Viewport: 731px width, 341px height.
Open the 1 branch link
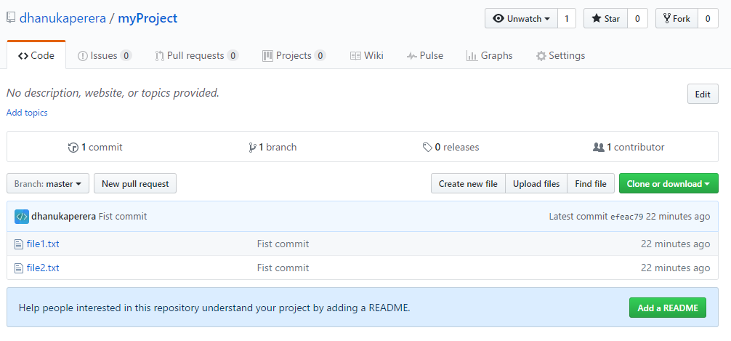click(x=272, y=148)
